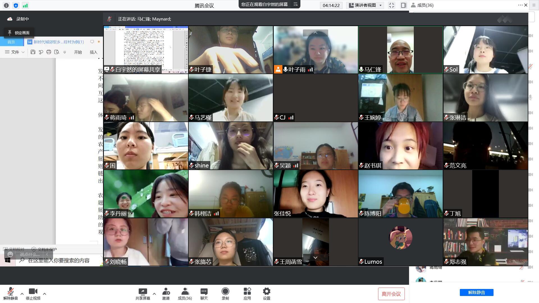Viewport: 539px width, 303px height.
Task: Select 马仁锋 video thumbnail
Action: click(400, 50)
